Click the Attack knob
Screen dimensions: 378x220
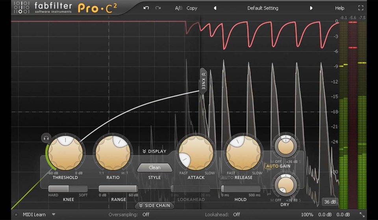[196, 152]
